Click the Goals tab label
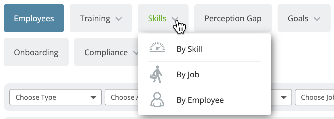 pos(298,18)
